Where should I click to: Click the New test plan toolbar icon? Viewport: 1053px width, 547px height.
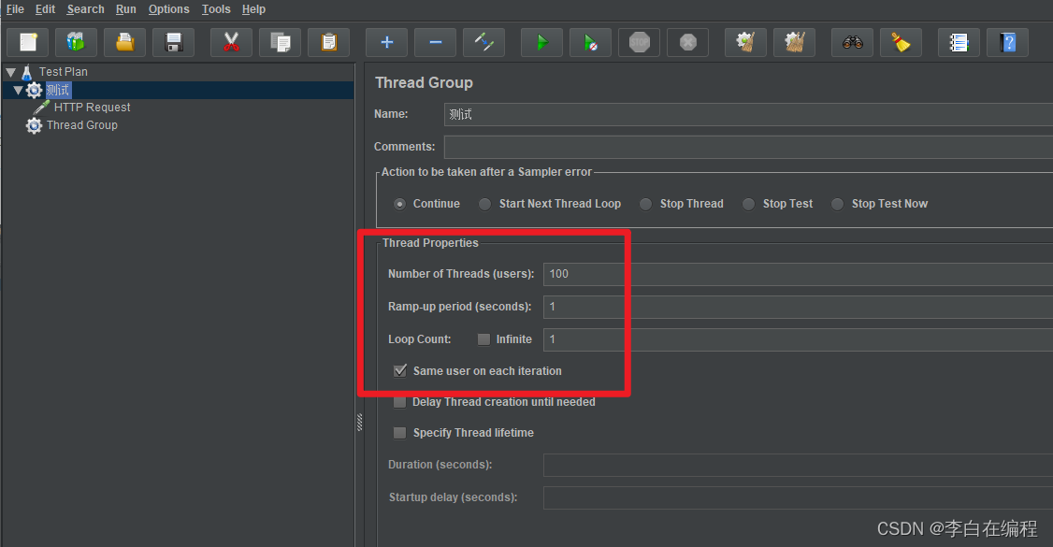pyautogui.click(x=27, y=43)
